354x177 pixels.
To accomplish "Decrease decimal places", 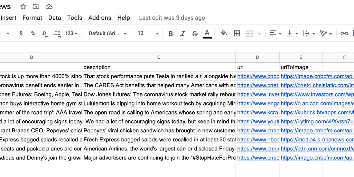I will click(x=44, y=34).
